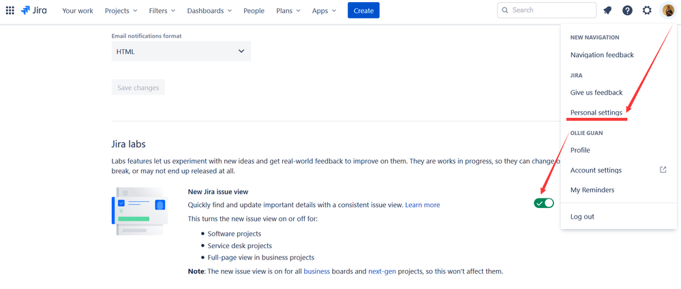The height and width of the screenshot is (289, 681).
Task: Open the next-gen projects link
Action: (382, 271)
